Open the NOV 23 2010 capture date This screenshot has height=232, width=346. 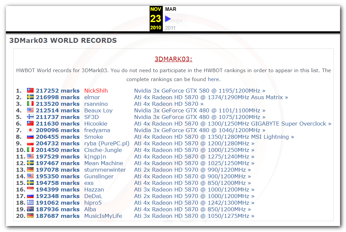click(x=156, y=18)
